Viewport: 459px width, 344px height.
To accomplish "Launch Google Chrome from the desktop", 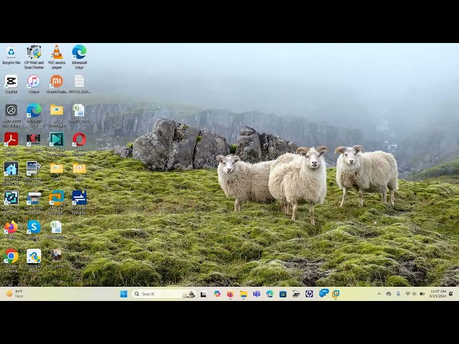I will tap(11, 257).
